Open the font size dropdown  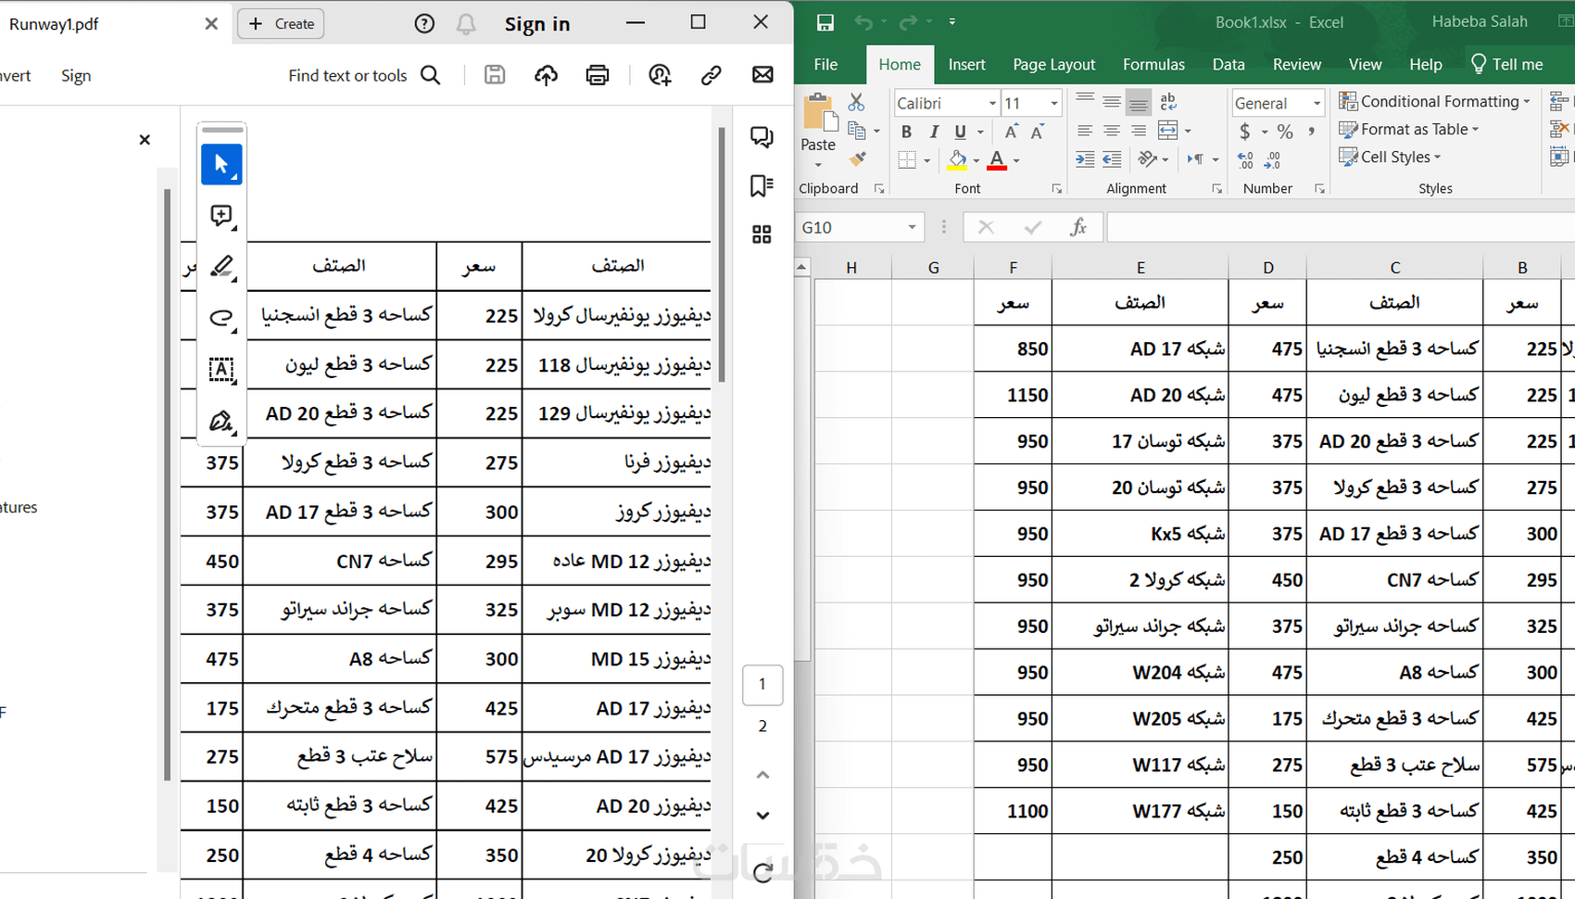pos(1055,103)
